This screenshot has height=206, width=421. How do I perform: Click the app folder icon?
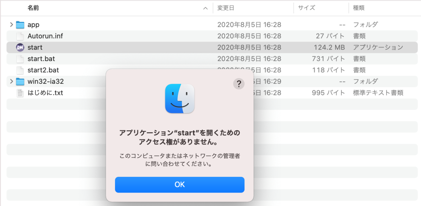coord(20,25)
